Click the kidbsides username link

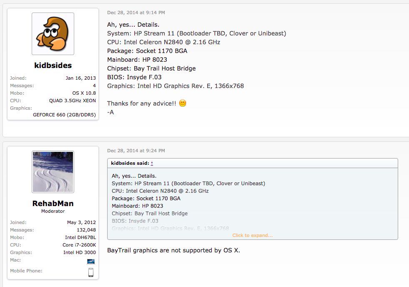53,65
